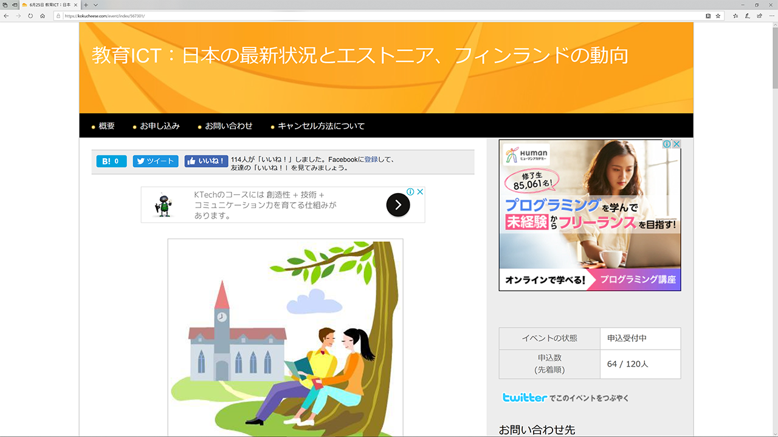Click the Hatena B! bookmark button
Image resolution: width=778 pixels, height=437 pixels.
click(111, 161)
